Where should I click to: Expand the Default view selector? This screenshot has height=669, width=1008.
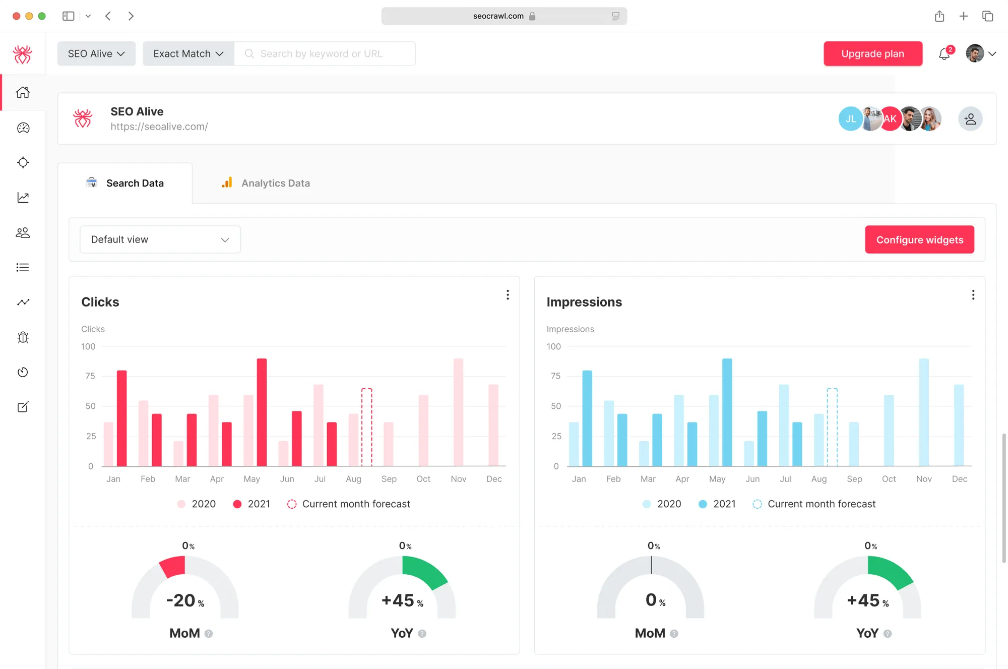pyautogui.click(x=160, y=239)
